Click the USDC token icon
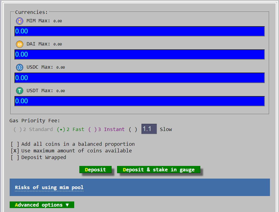 pyautogui.click(x=20, y=67)
